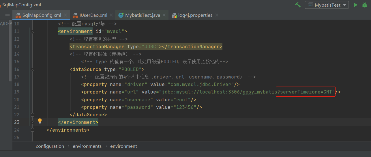
Task: Click the XML file icon on SqlMapConfig.xml tab
Action: coord(18,15)
